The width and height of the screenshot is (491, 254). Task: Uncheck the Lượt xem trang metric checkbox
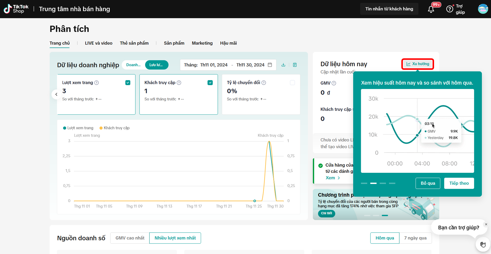128,83
